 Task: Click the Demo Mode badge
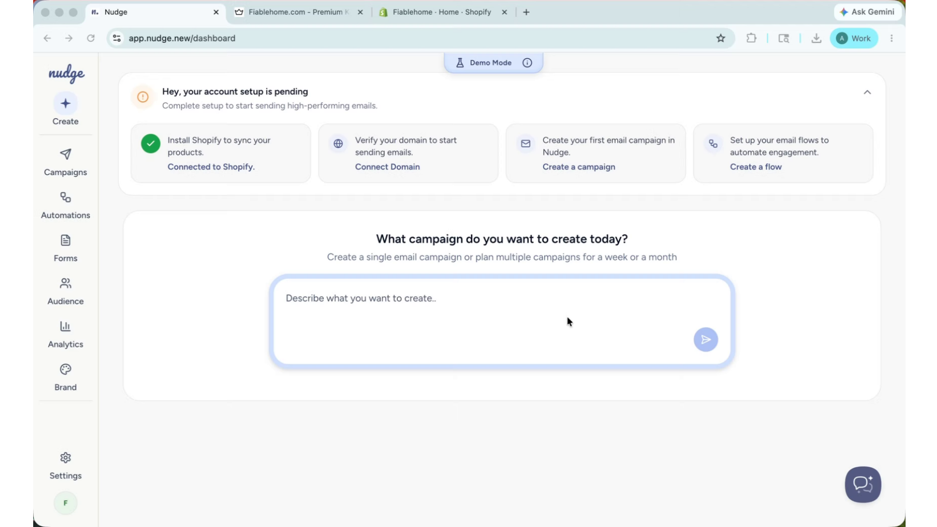(493, 63)
